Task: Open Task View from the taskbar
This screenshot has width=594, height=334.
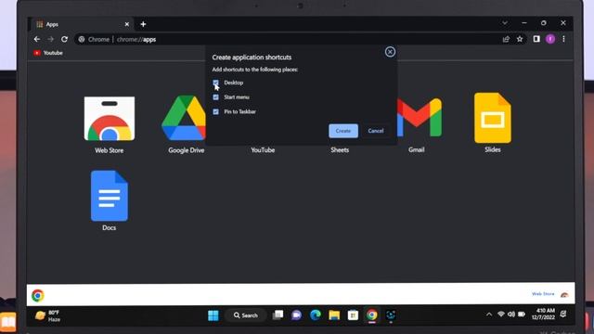Action: (278, 315)
